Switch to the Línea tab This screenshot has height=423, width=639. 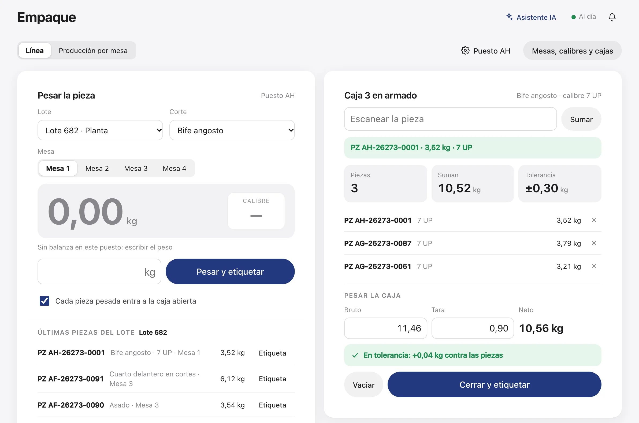point(35,50)
